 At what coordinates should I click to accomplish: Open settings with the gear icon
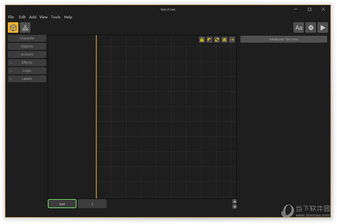311,28
